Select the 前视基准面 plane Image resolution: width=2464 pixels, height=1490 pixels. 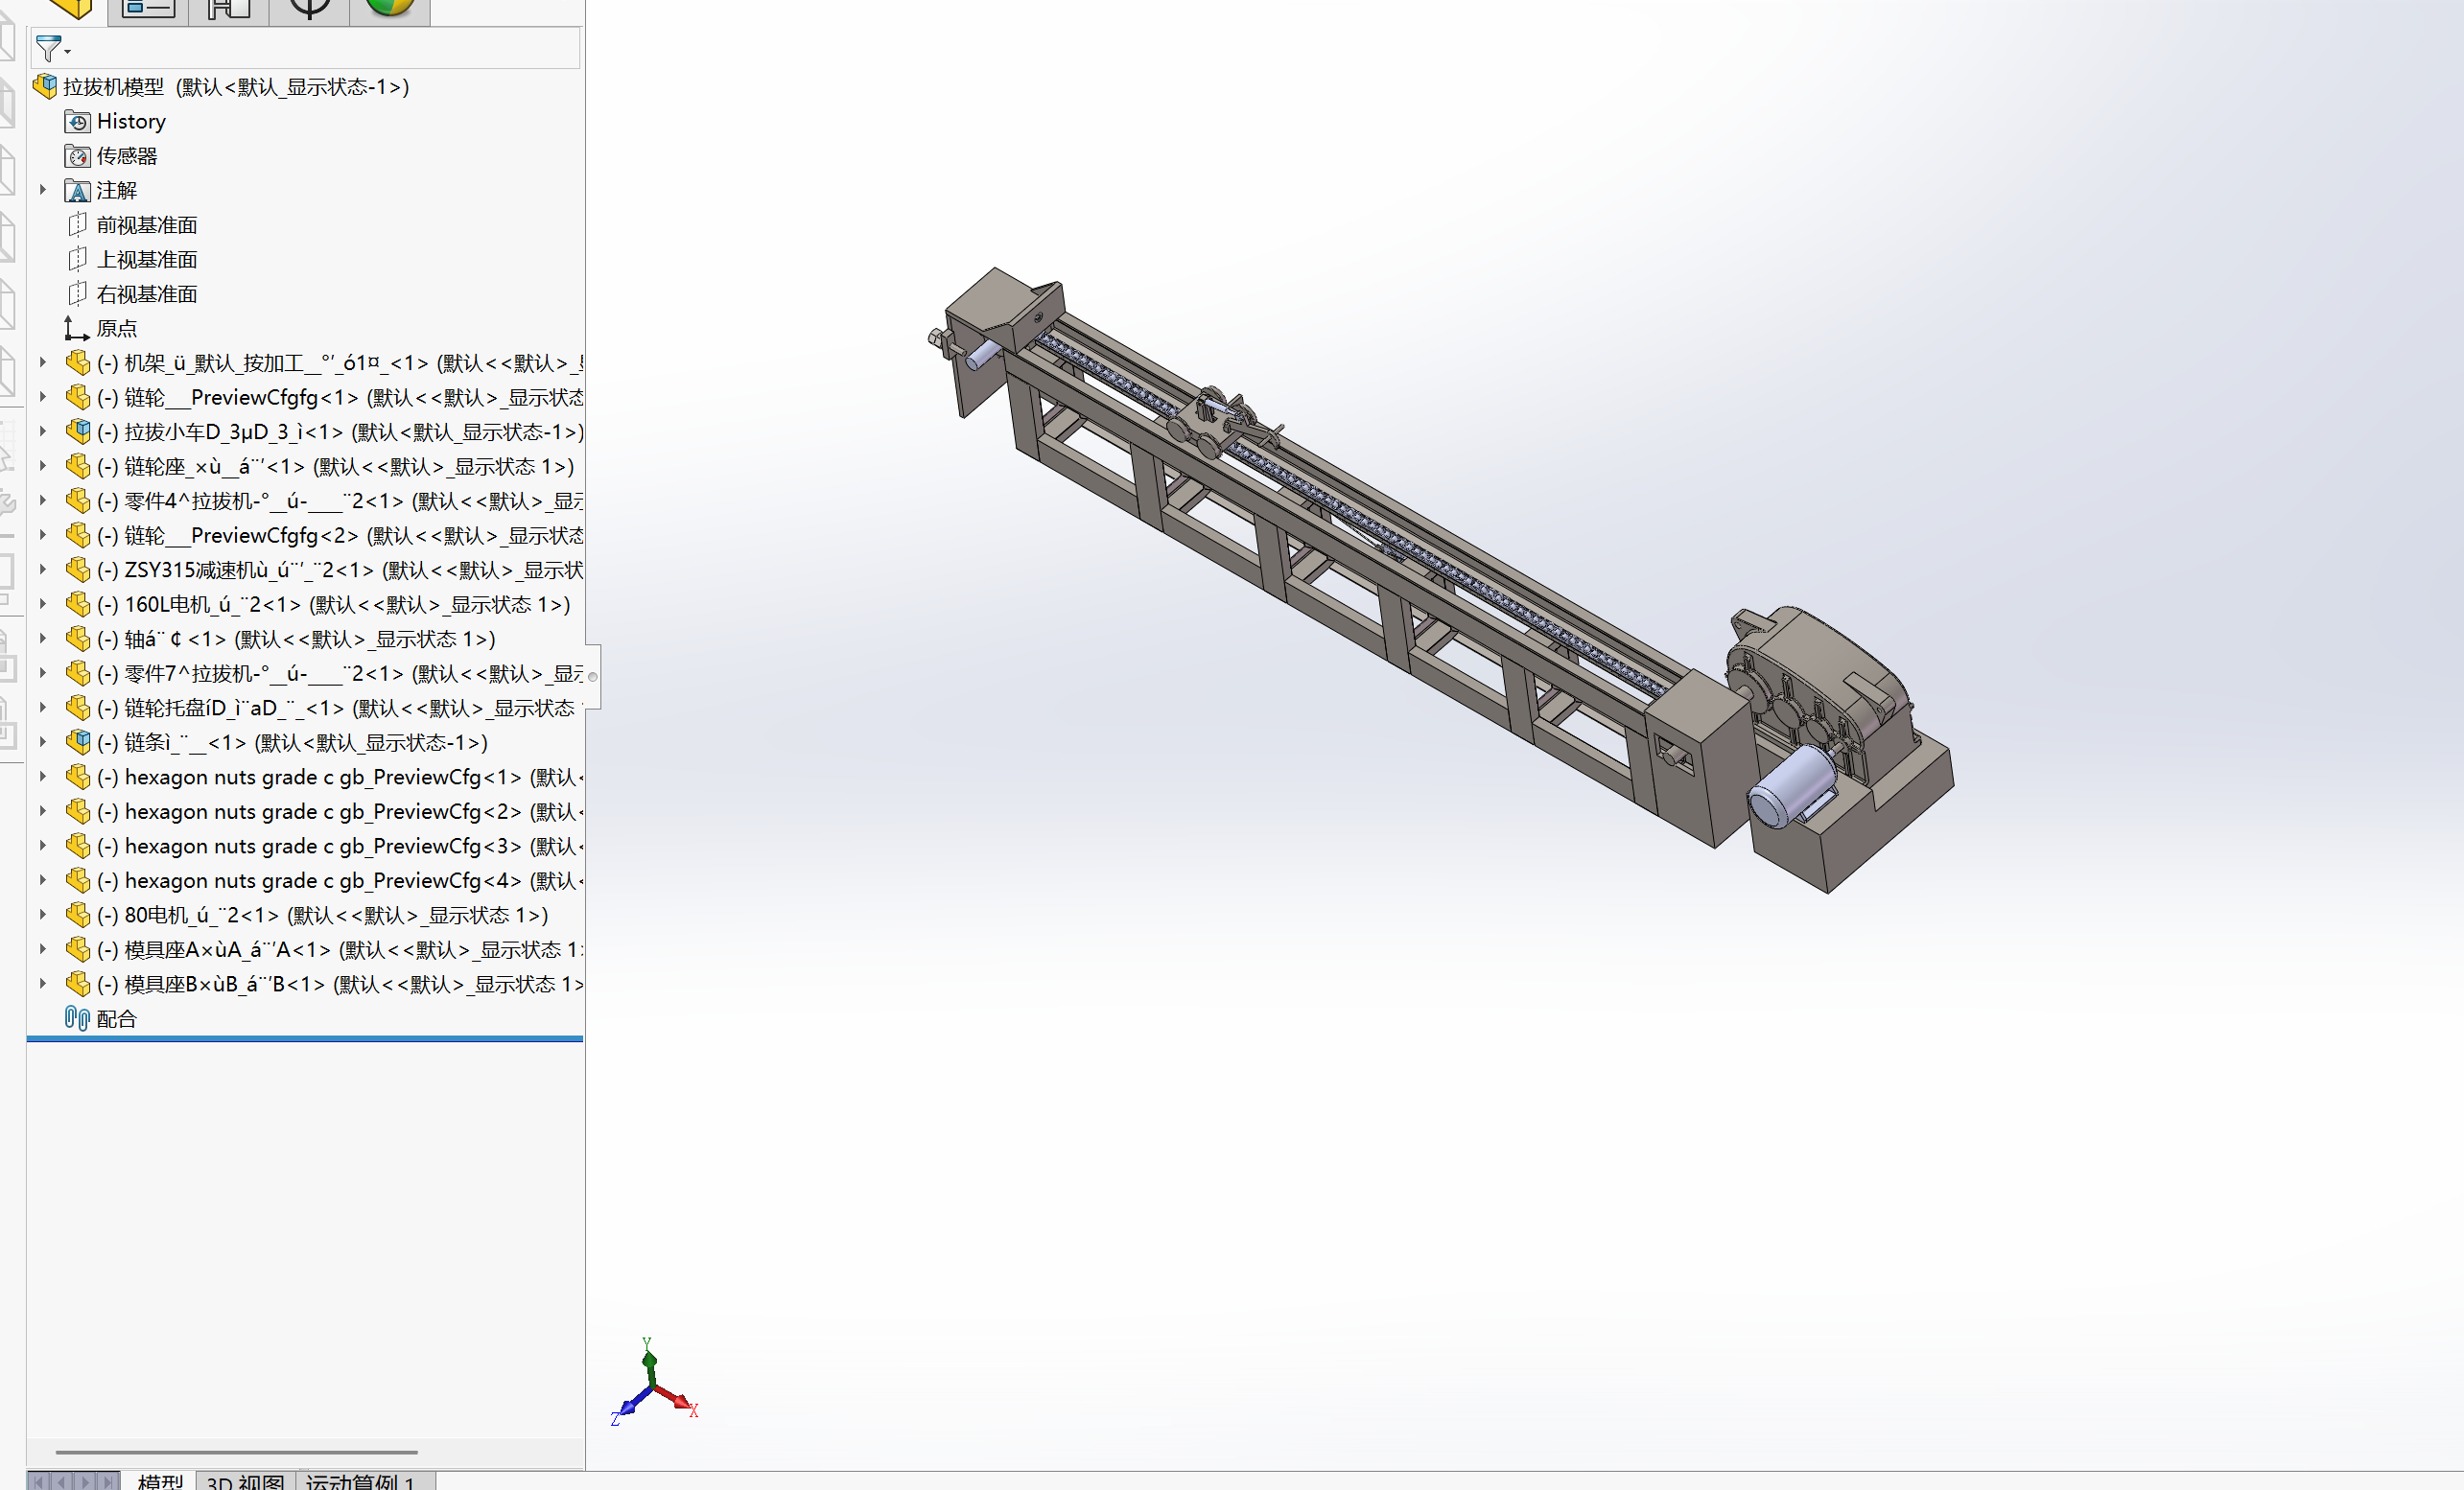(x=146, y=225)
